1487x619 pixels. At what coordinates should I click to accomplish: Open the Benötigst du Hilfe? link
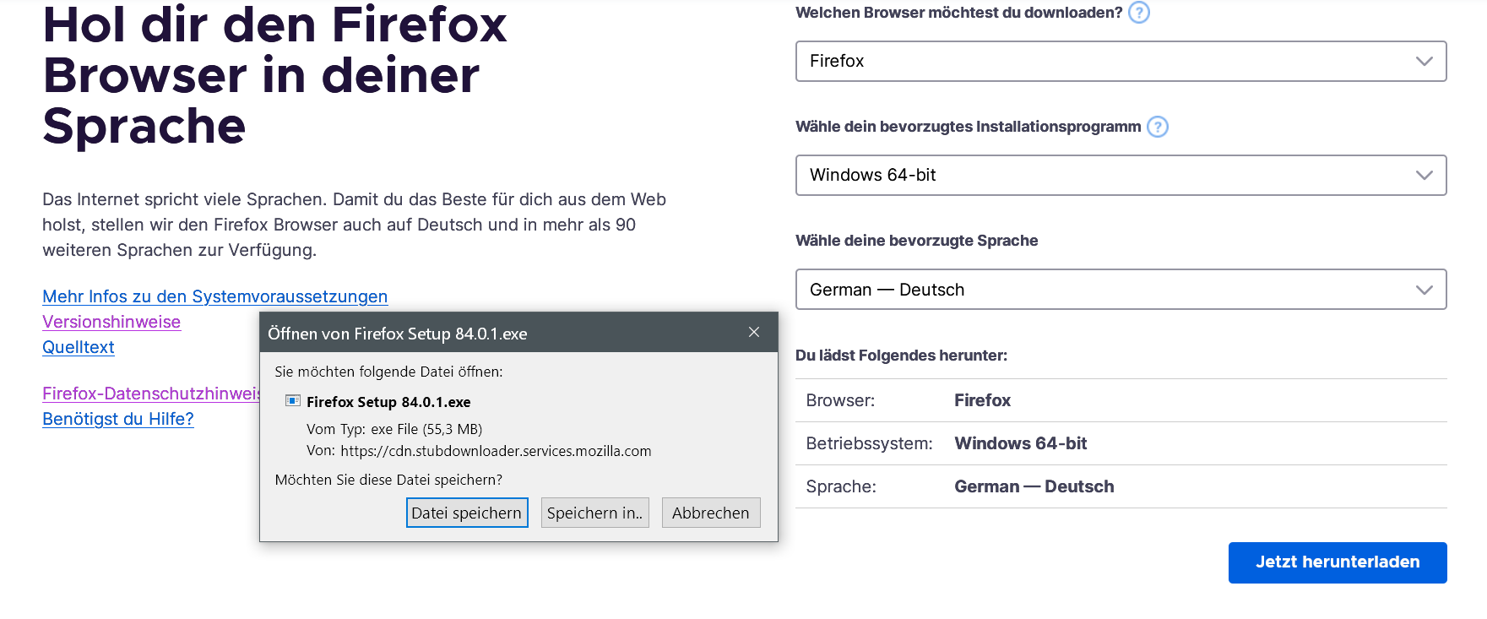118,419
